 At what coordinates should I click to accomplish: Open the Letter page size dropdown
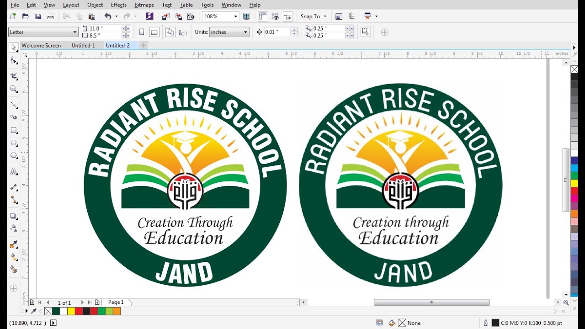pyautogui.click(x=75, y=32)
